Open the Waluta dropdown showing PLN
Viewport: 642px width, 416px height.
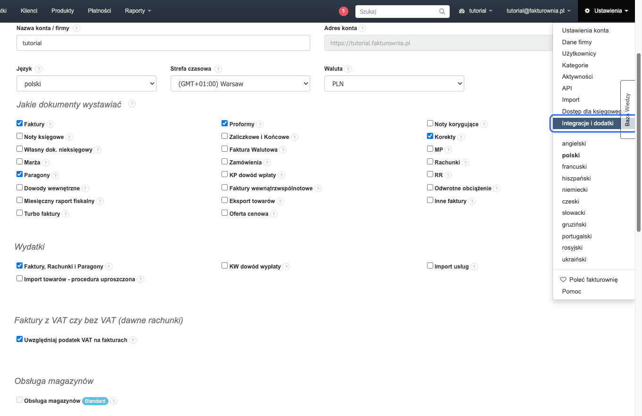click(x=394, y=83)
